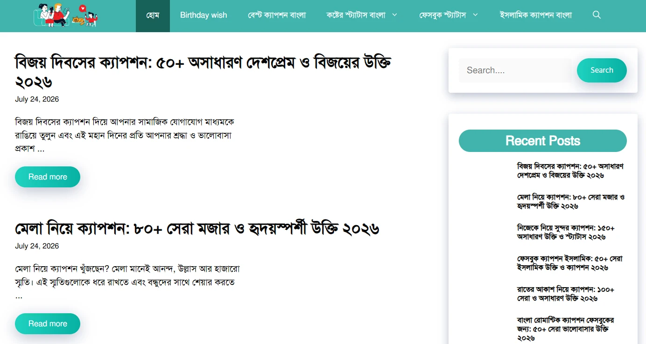Open ফেসবুক স্ট্যাটাস menu item

pos(442,15)
